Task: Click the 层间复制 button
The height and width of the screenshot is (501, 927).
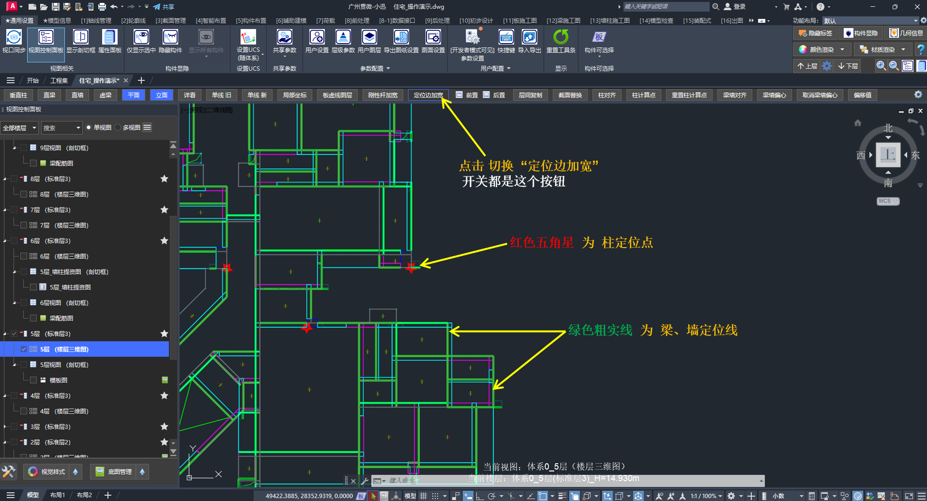Action: (x=530, y=95)
